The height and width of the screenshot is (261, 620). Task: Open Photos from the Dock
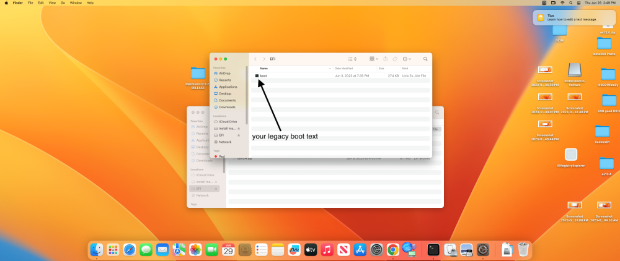pos(195,250)
